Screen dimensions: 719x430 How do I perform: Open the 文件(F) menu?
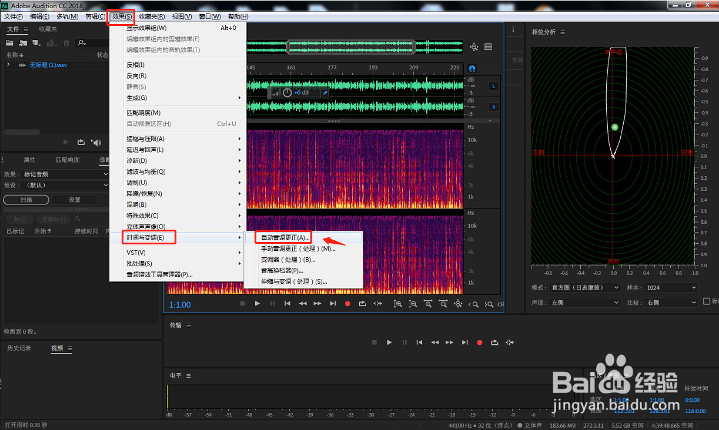point(14,16)
